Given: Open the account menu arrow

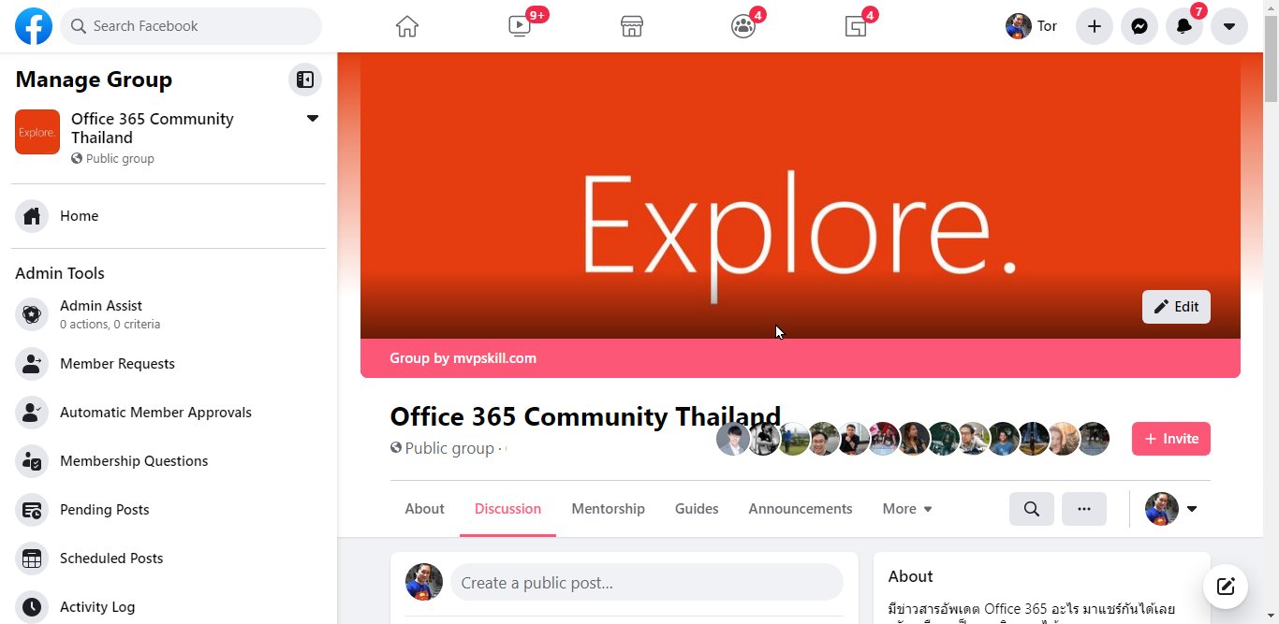Looking at the screenshot, I should pyautogui.click(x=1229, y=26).
